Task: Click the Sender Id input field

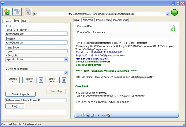Action: (x=36, y=42)
